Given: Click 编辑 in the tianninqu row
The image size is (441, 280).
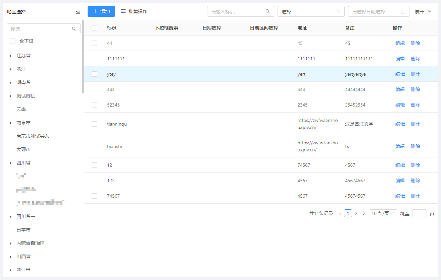Looking at the screenshot, I should tap(400, 124).
